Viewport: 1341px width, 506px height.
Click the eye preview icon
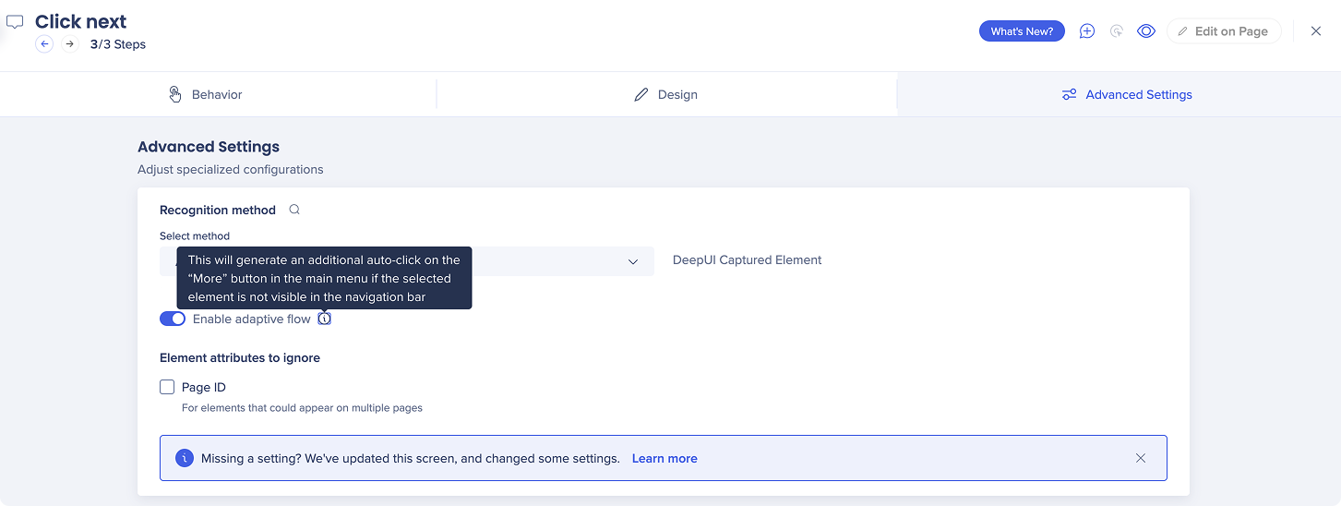(x=1146, y=31)
